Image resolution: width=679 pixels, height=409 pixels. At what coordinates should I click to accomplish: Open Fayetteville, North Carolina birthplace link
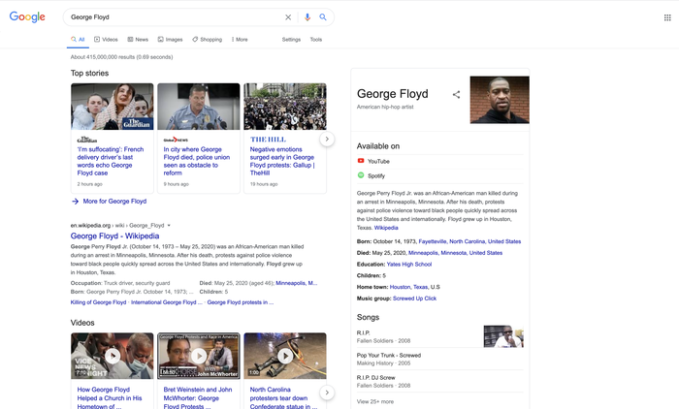tap(469, 241)
